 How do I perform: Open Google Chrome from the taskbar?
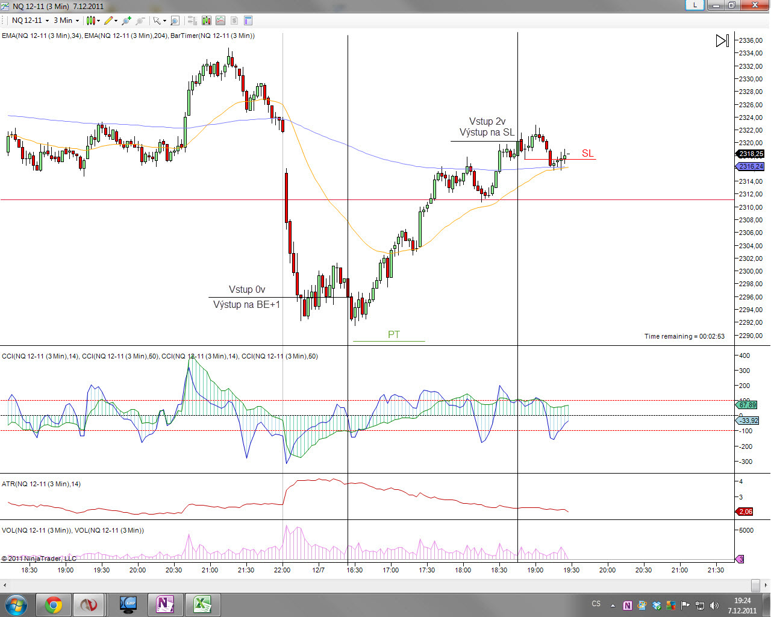click(x=54, y=604)
